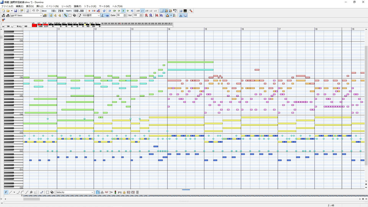Redo the last undone edit

pyautogui.click(x=38, y=11)
